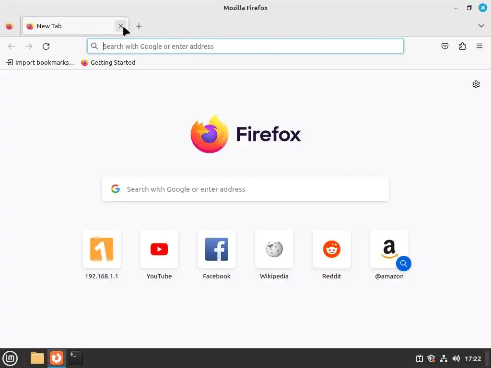This screenshot has height=368, width=491.
Task: Open new tab personalize gear icon
Action: [476, 84]
